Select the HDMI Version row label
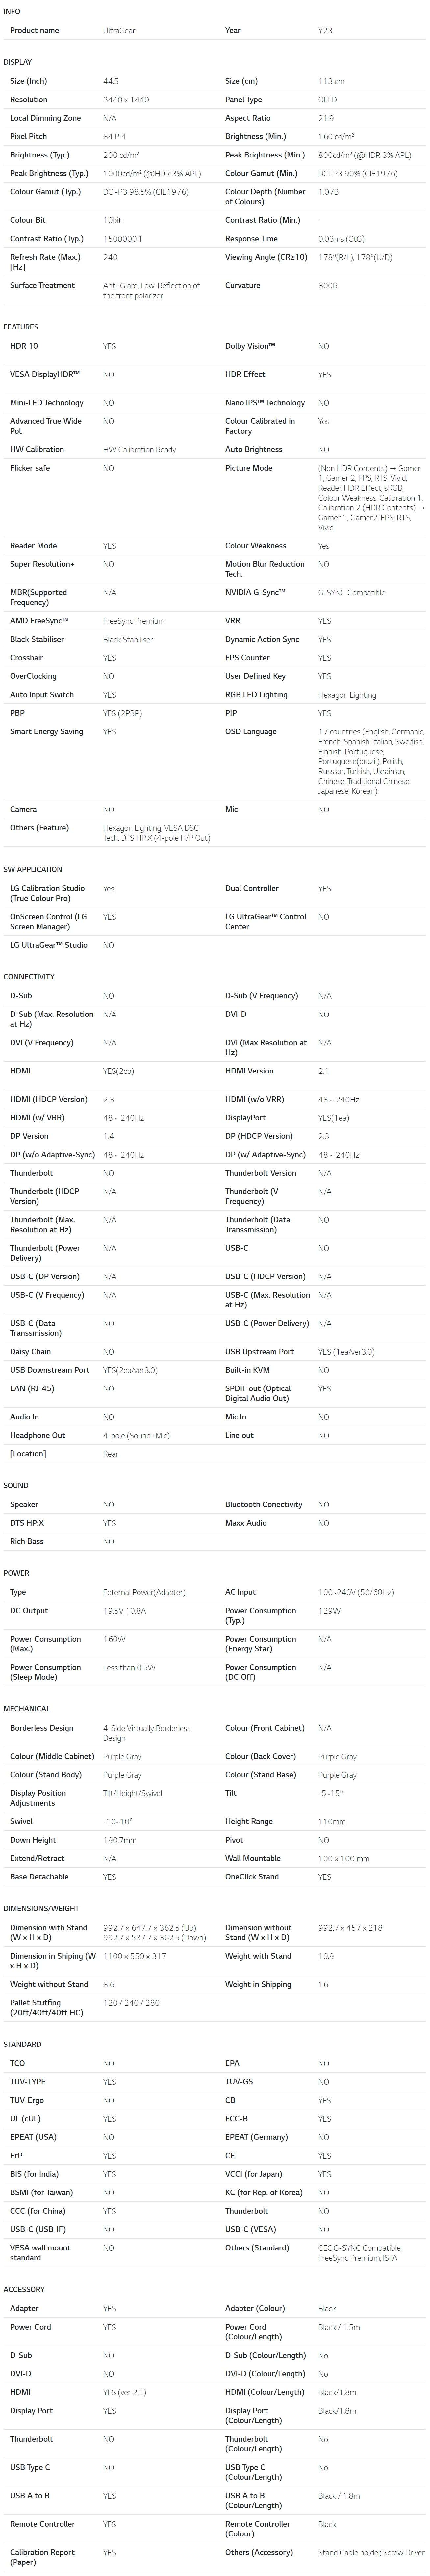The width and height of the screenshot is (430, 2576). pos(248,1071)
